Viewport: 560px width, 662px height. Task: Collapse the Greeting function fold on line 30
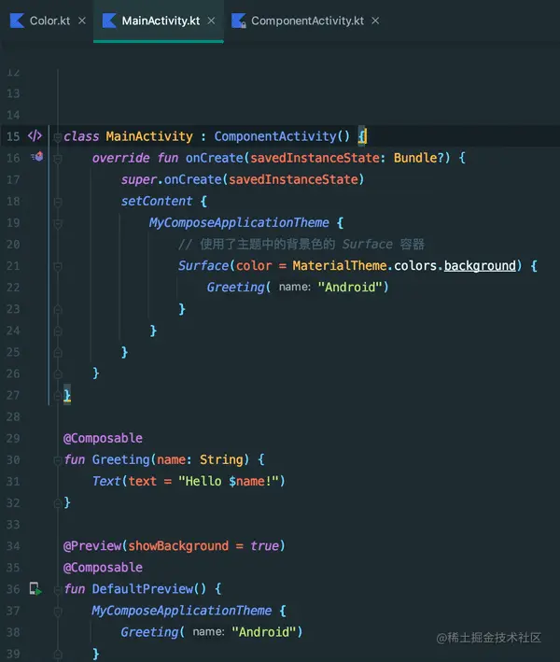pos(58,460)
